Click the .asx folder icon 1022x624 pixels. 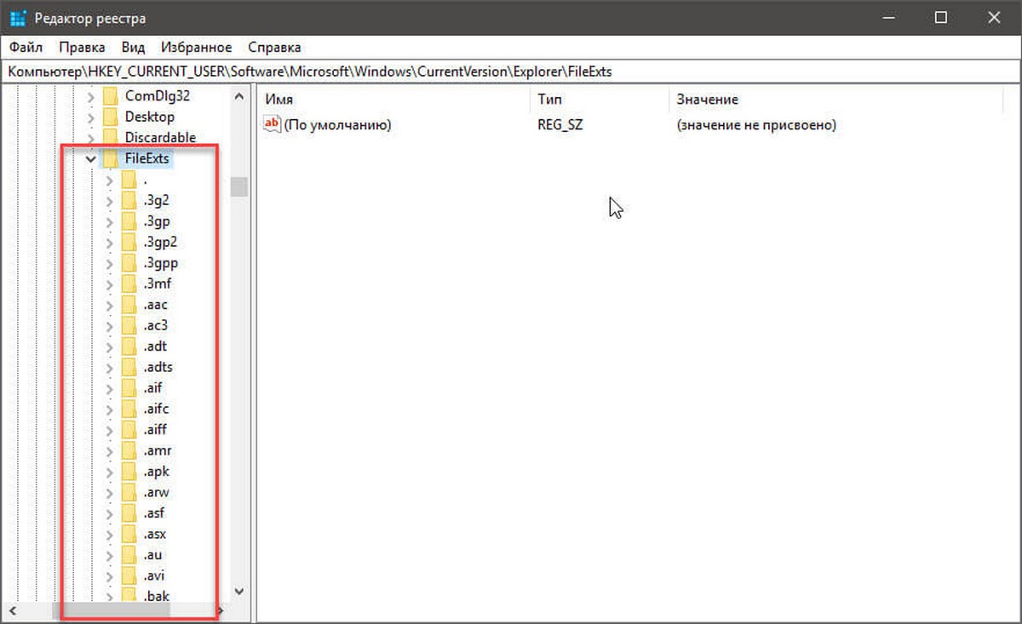pyautogui.click(x=129, y=534)
